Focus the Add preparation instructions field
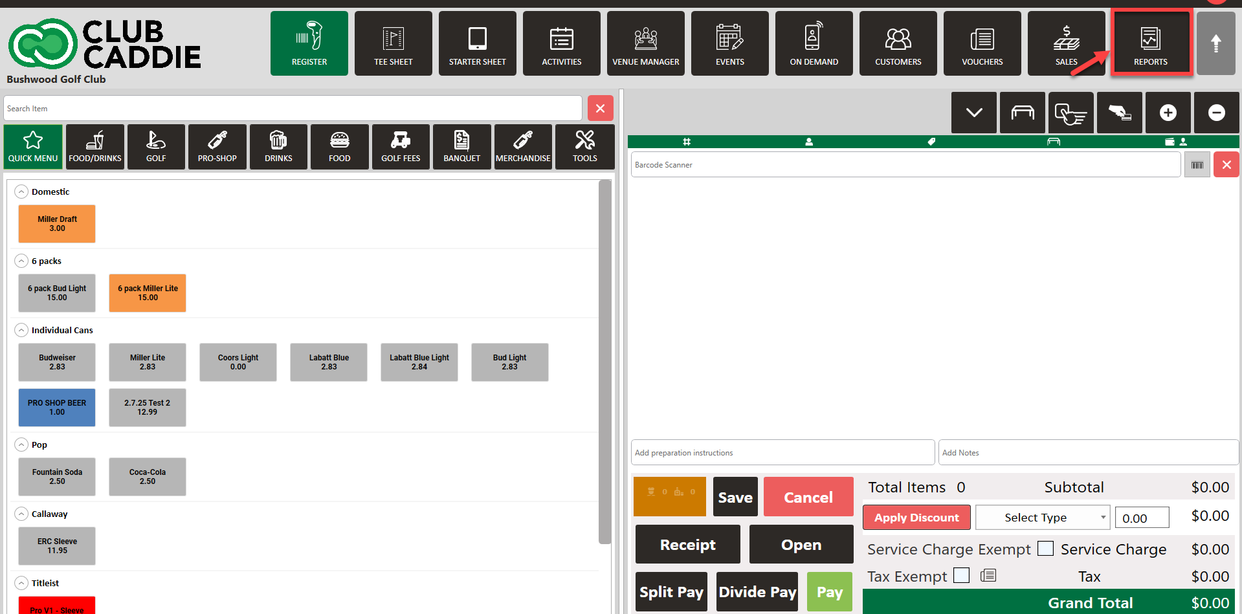Screen dimensions: 1242x614 point(783,452)
